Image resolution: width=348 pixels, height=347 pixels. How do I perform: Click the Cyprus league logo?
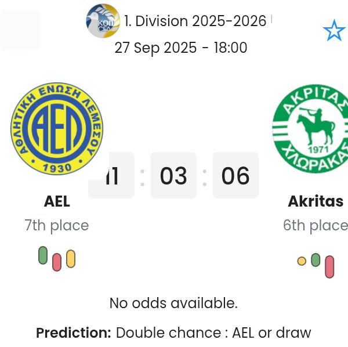[103, 21]
